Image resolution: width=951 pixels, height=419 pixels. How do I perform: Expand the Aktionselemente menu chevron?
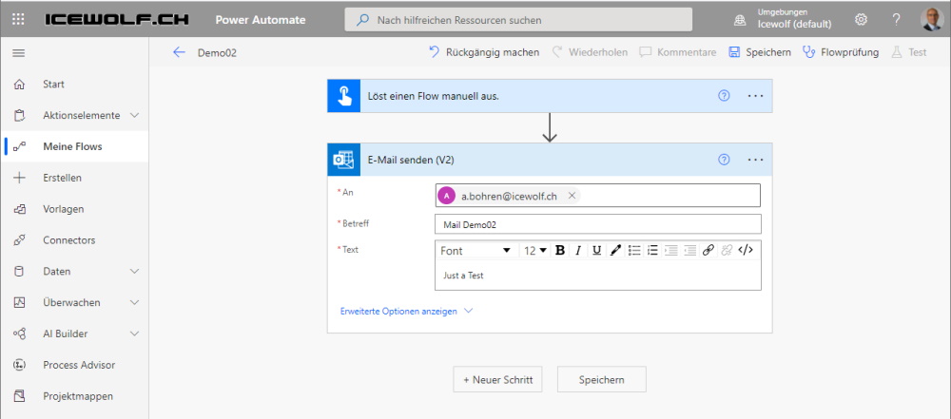coord(135,115)
